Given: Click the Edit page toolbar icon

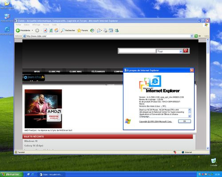Looking at the screenshot, I should [111, 31].
